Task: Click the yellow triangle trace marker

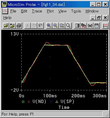Action: click(x=57, y=102)
